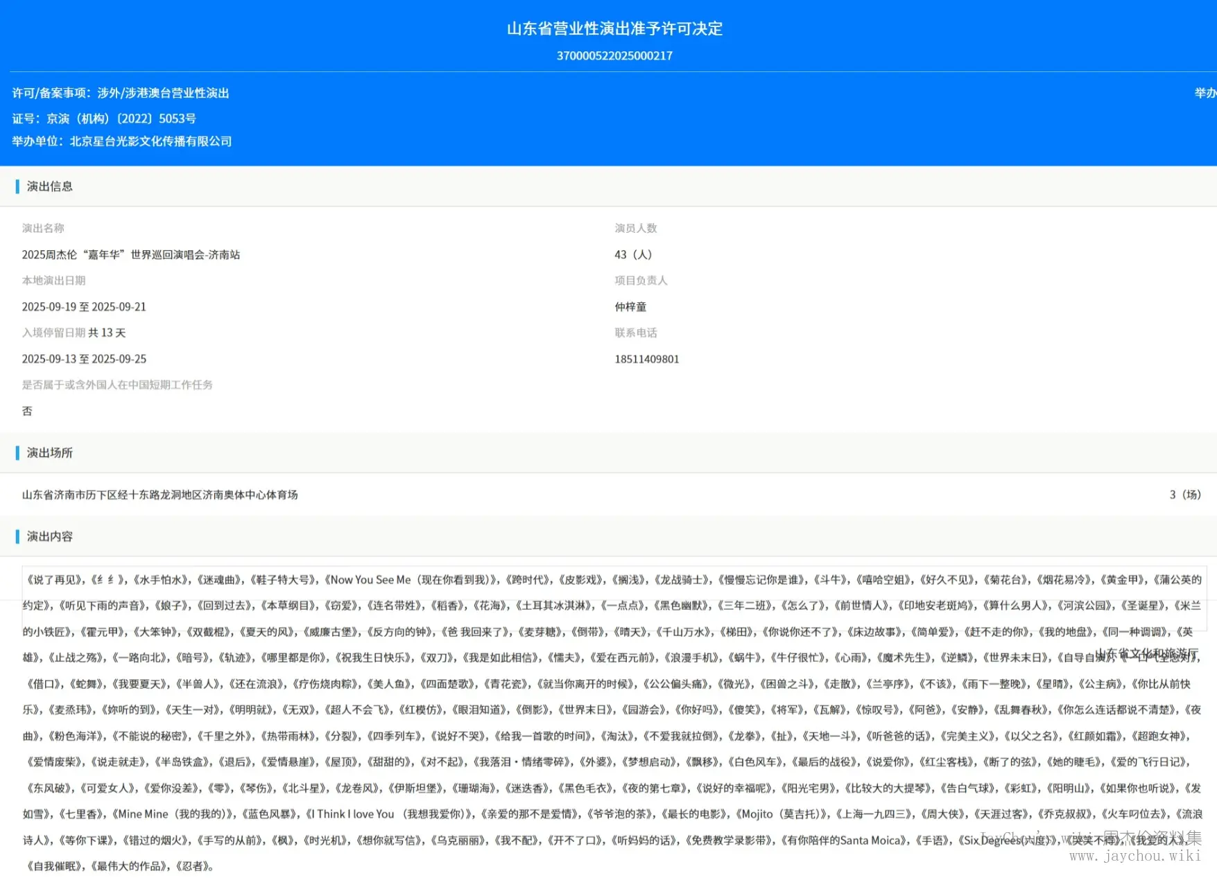Click the 3（场） session count
Screen dimensions: 1217x878
point(1185,495)
